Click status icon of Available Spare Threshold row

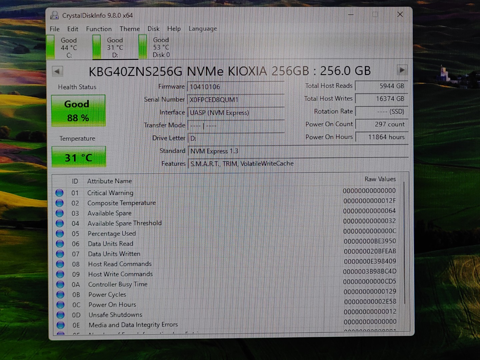(x=60, y=223)
